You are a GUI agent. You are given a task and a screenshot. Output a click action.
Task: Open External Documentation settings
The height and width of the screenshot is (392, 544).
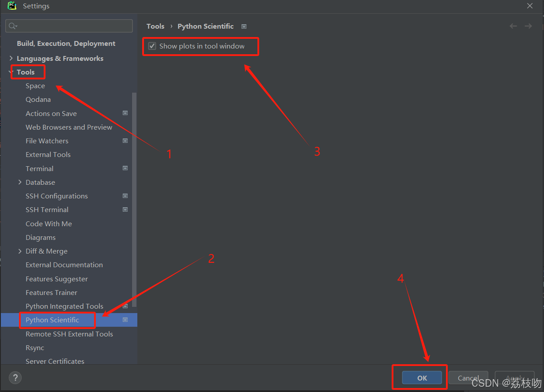[x=64, y=265]
